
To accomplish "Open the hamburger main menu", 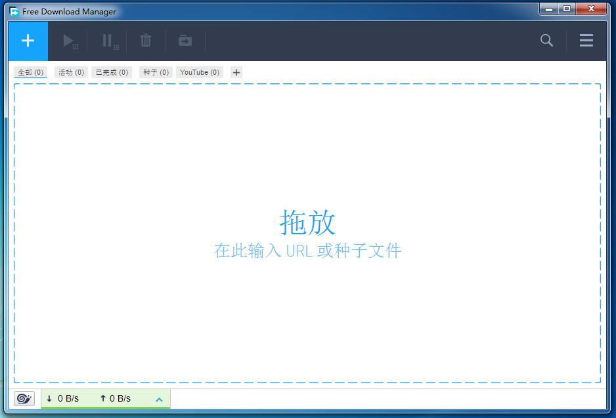I will (x=586, y=40).
